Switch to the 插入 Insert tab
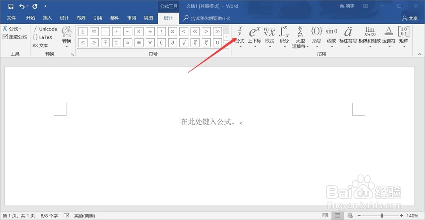Image resolution: width=425 pixels, height=220 pixels. click(x=48, y=18)
